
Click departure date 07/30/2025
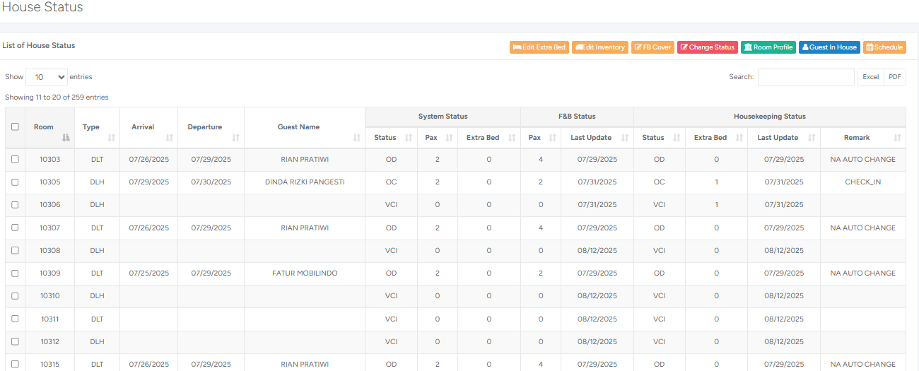(211, 182)
